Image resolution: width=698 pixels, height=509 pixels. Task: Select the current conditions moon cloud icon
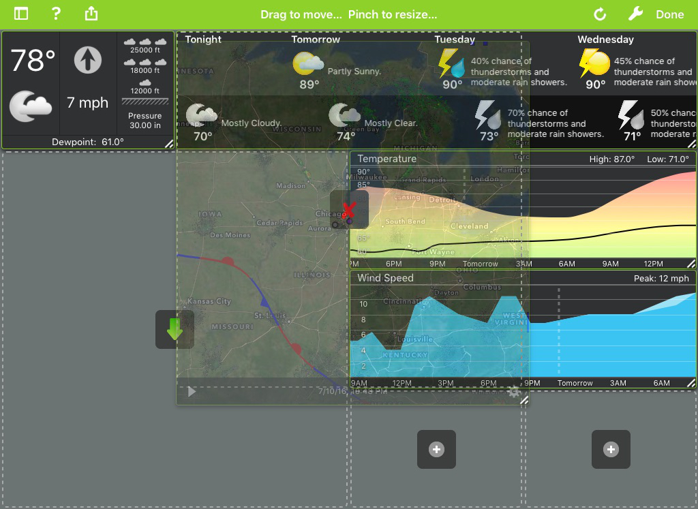tap(30, 106)
